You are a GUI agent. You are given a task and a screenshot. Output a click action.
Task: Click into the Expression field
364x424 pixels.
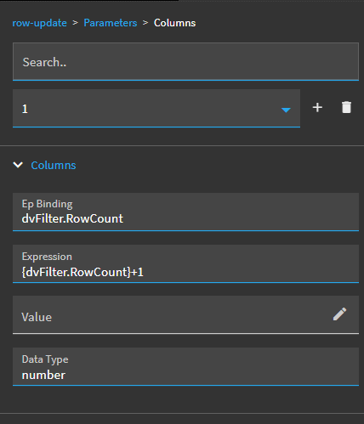(185, 264)
